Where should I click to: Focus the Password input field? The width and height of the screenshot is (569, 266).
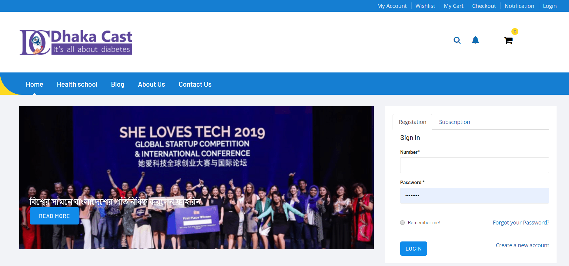[x=474, y=196]
